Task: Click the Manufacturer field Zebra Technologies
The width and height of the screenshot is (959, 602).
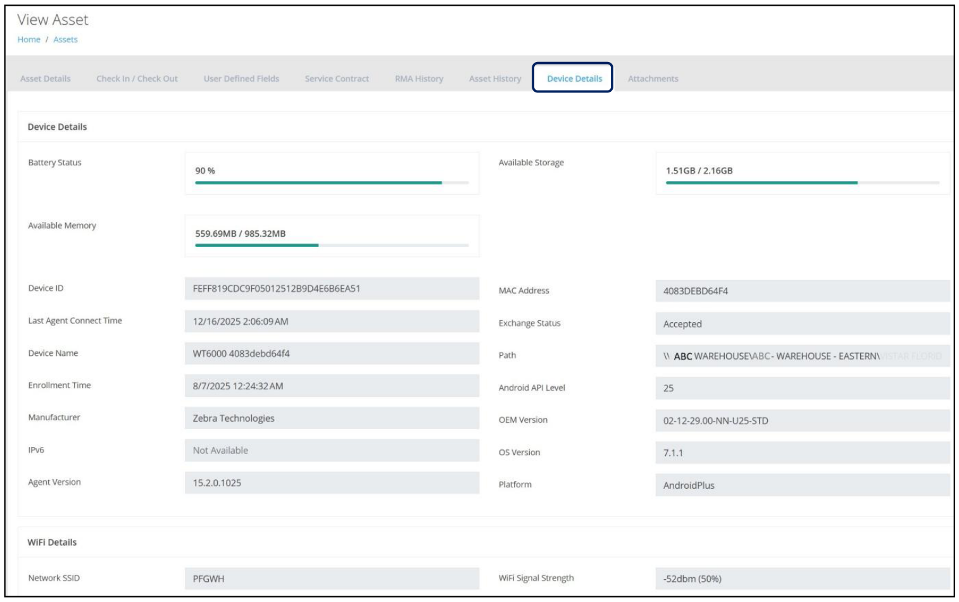Action: tap(332, 418)
